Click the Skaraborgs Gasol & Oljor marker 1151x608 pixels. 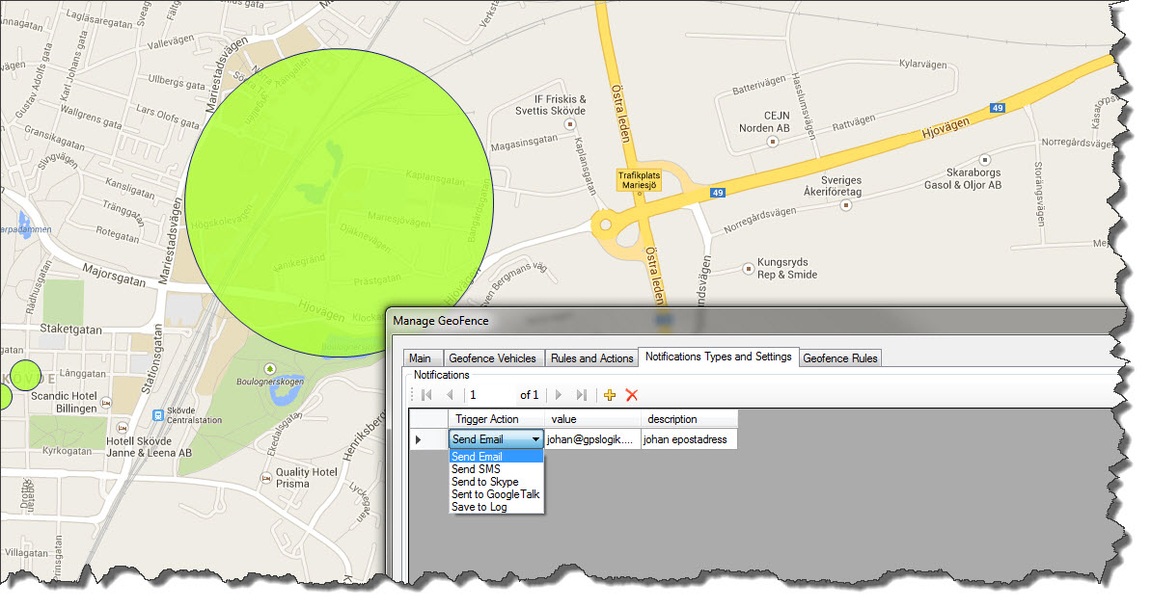coord(985,160)
